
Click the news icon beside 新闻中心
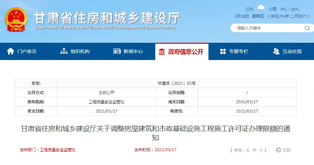click(x=117, y=51)
